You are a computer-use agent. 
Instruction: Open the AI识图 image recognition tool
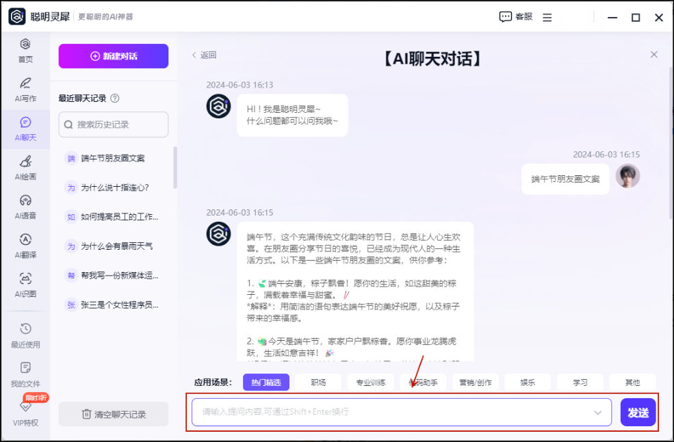click(25, 285)
